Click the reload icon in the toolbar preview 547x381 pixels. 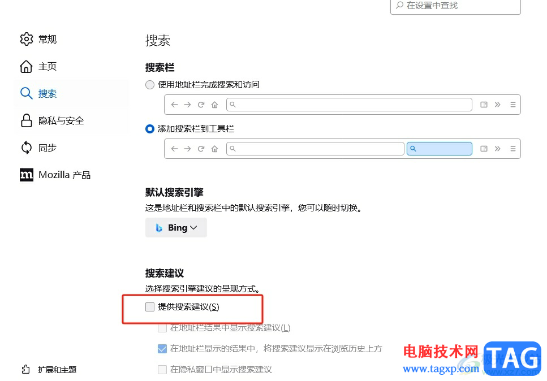(x=201, y=104)
